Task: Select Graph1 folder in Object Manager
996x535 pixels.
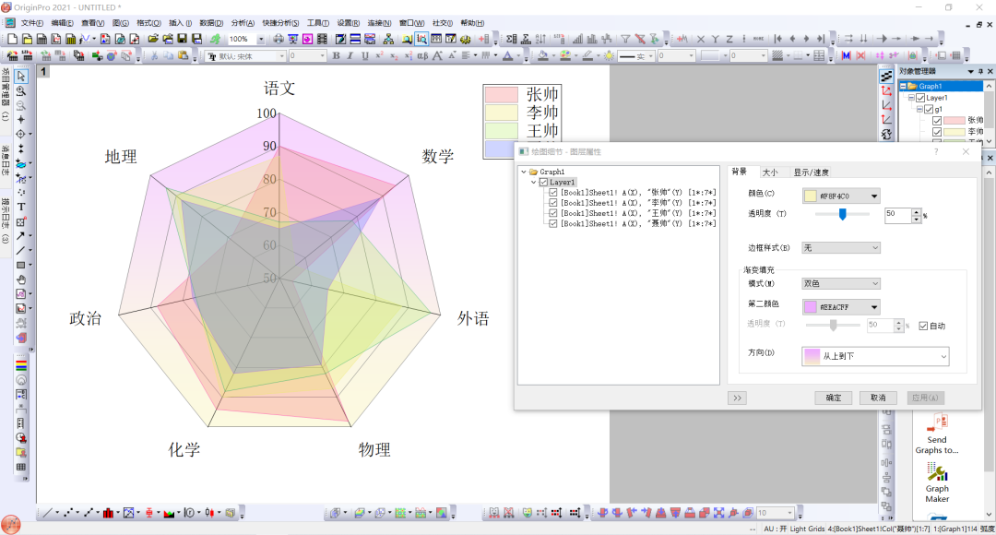Action: [x=930, y=87]
